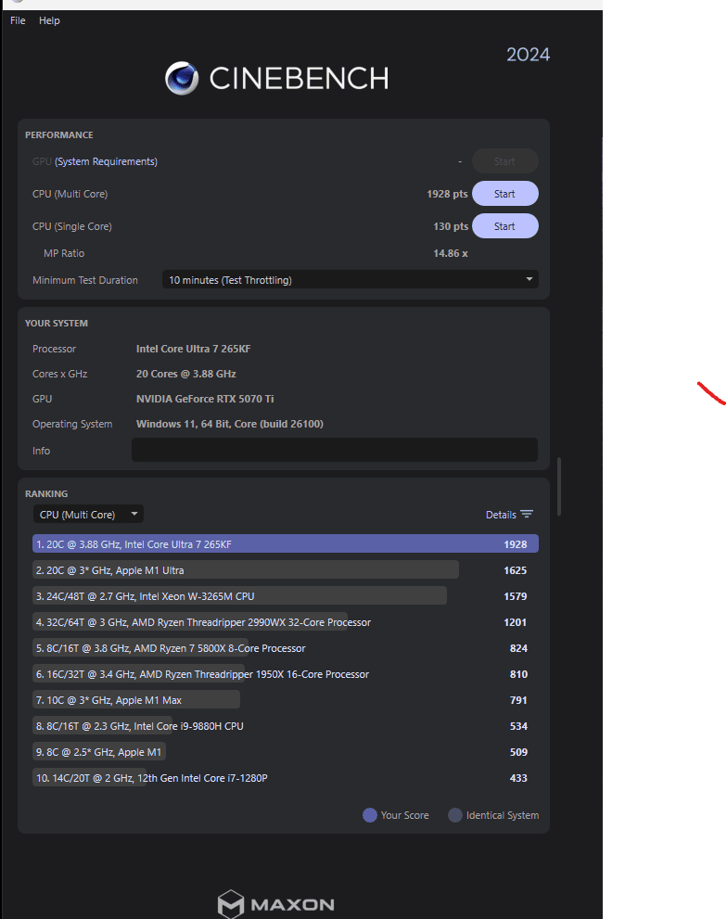
Task: Click the 433 score of i7-1280P
Action: click(518, 778)
